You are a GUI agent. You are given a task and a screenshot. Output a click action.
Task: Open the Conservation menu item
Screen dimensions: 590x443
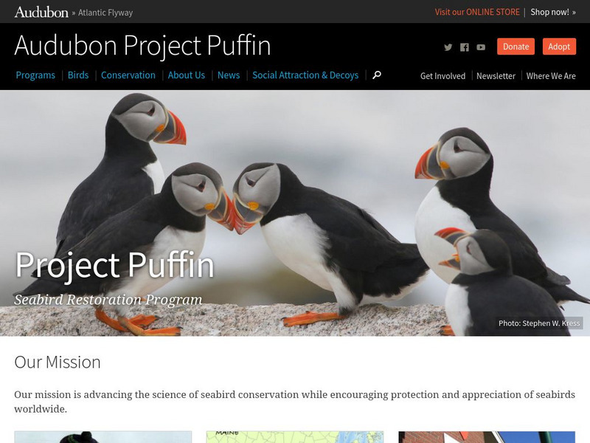pyautogui.click(x=128, y=75)
